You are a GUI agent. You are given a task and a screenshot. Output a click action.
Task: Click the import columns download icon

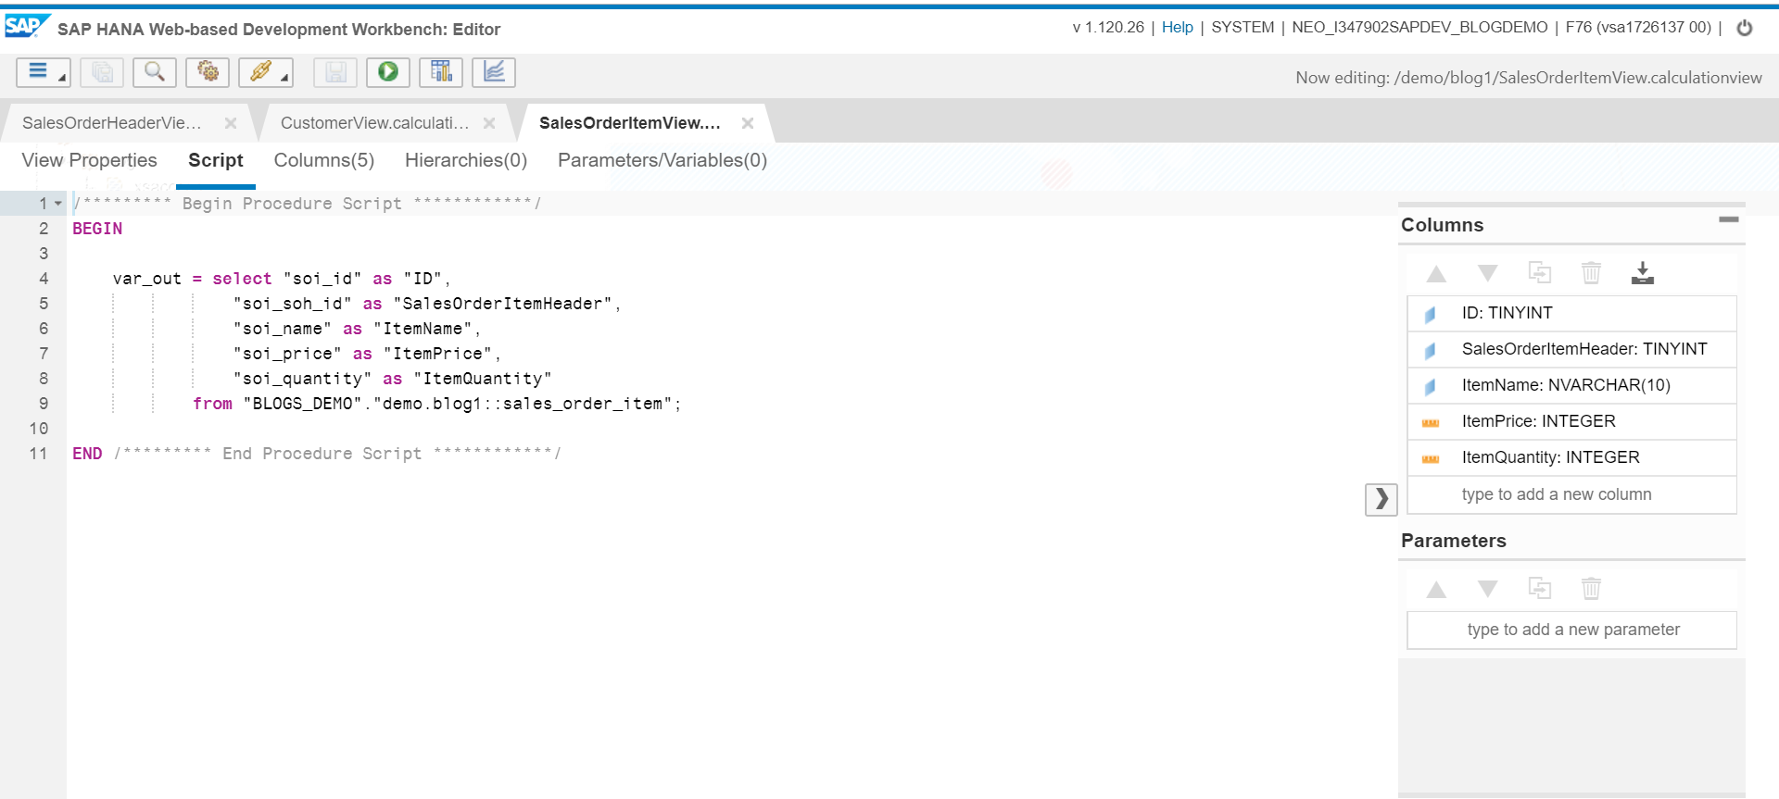point(1642,273)
